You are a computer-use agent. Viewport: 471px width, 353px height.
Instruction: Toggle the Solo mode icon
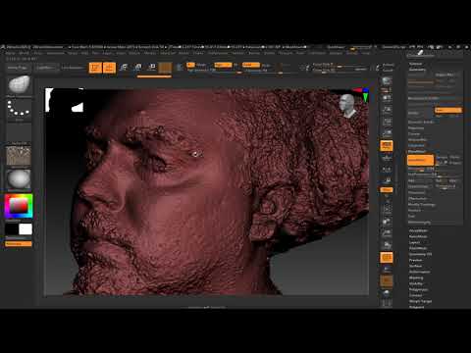click(x=387, y=293)
